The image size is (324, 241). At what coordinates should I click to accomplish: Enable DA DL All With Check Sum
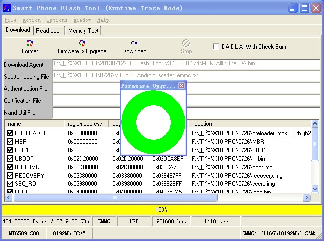tap(216, 47)
